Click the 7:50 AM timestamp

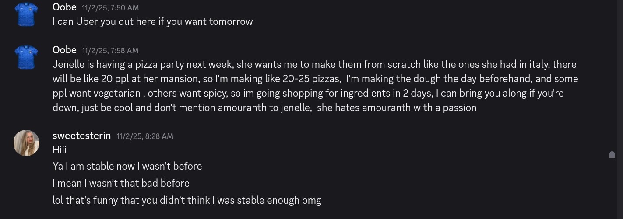(x=110, y=8)
